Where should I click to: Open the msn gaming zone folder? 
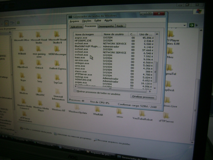pyautogui.click(x=39, y=52)
